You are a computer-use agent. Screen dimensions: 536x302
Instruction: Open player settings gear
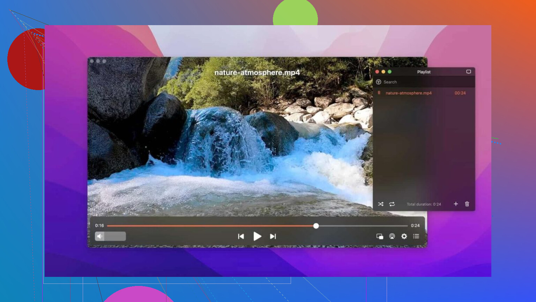click(404, 236)
